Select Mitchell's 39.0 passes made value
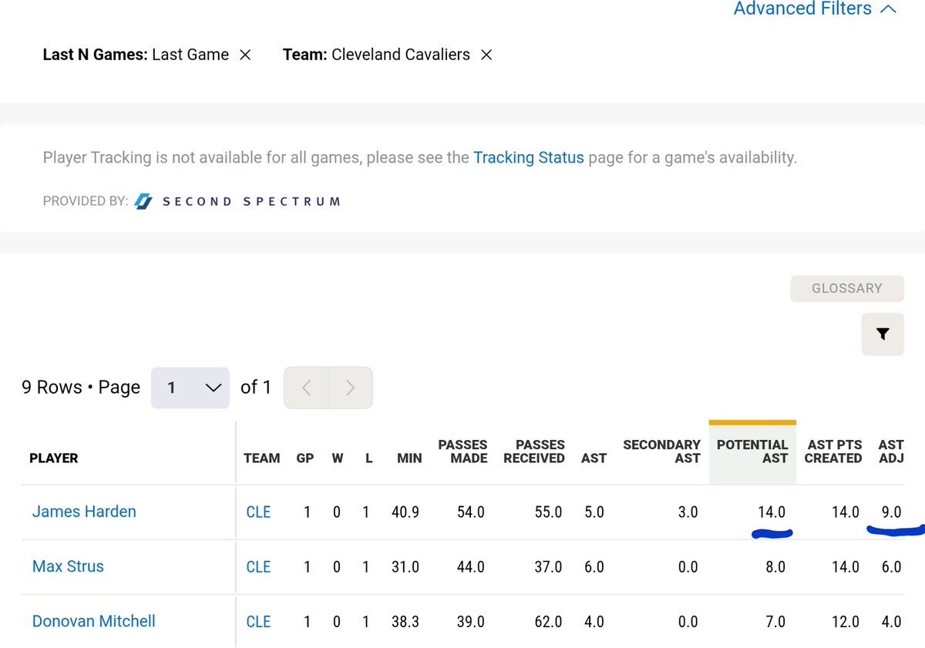 tap(470, 622)
